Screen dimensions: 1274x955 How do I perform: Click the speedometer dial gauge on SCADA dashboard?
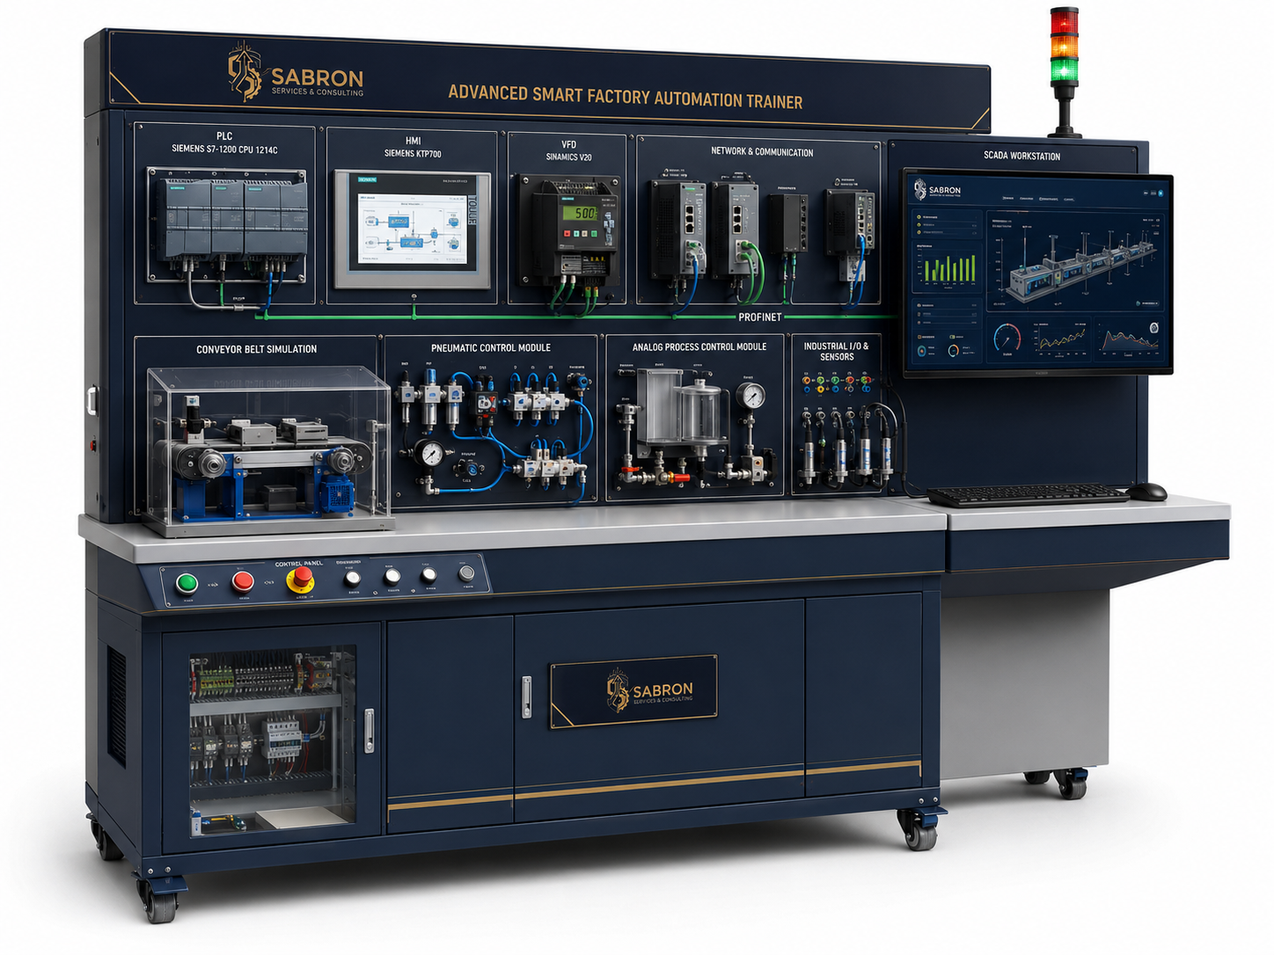[1007, 338]
